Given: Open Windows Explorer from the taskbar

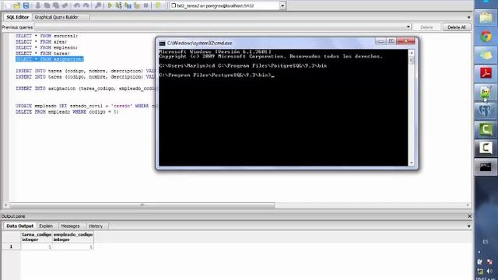Looking at the screenshot, I should point(486,17).
